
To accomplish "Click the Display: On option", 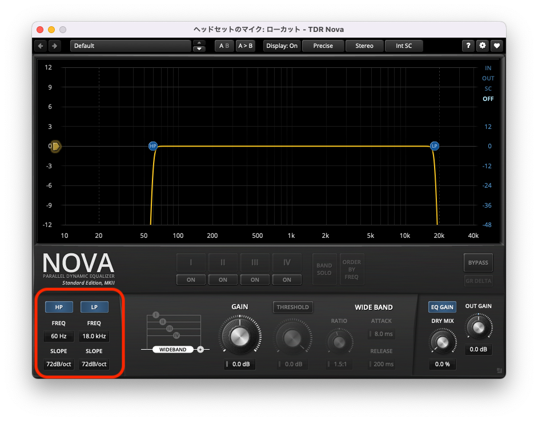I will point(282,46).
